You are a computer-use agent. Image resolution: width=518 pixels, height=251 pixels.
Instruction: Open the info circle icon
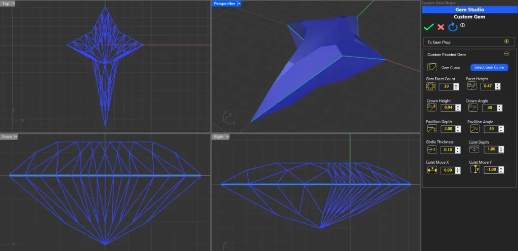pos(462,25)
